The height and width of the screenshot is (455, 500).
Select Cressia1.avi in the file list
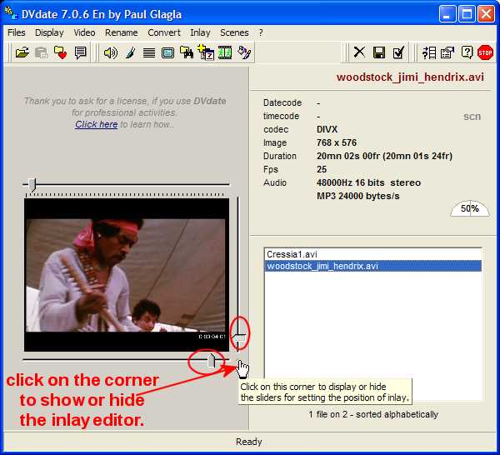(372, 254)
